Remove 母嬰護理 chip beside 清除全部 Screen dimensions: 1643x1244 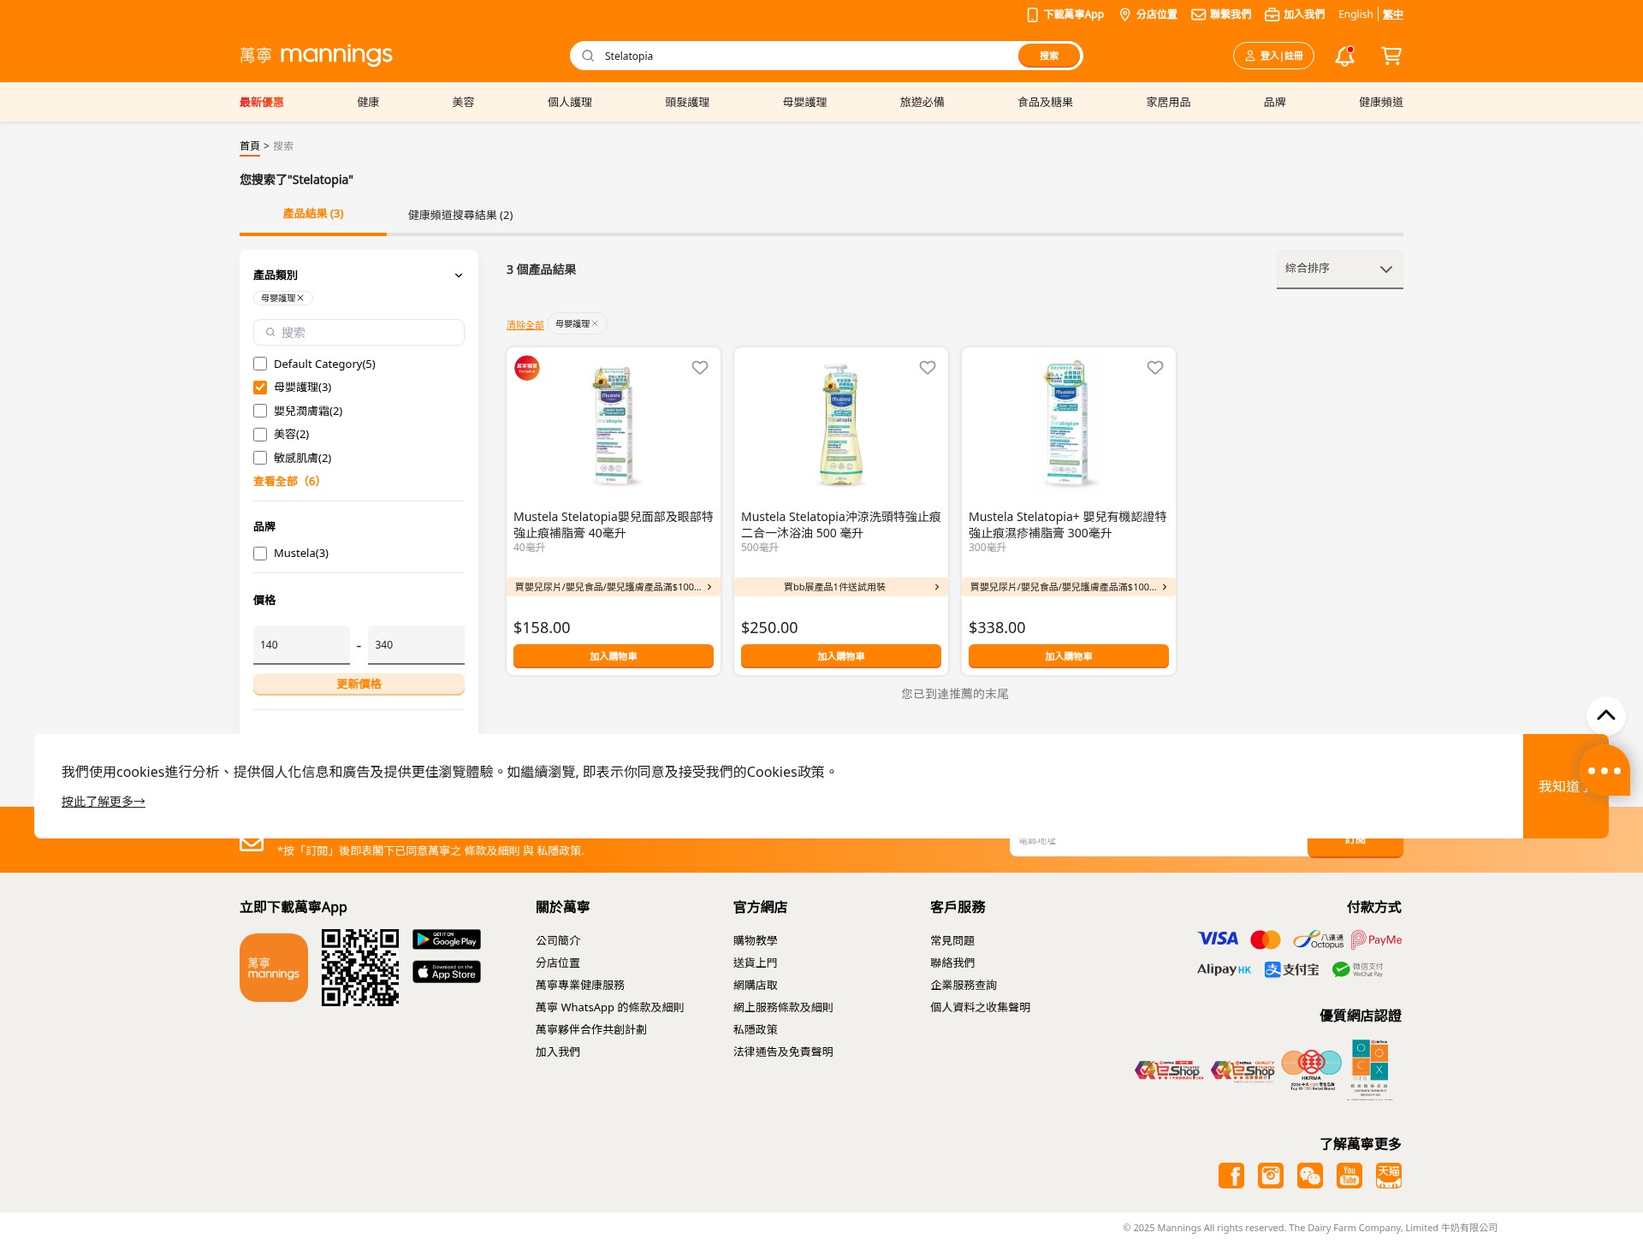point(595,324)
